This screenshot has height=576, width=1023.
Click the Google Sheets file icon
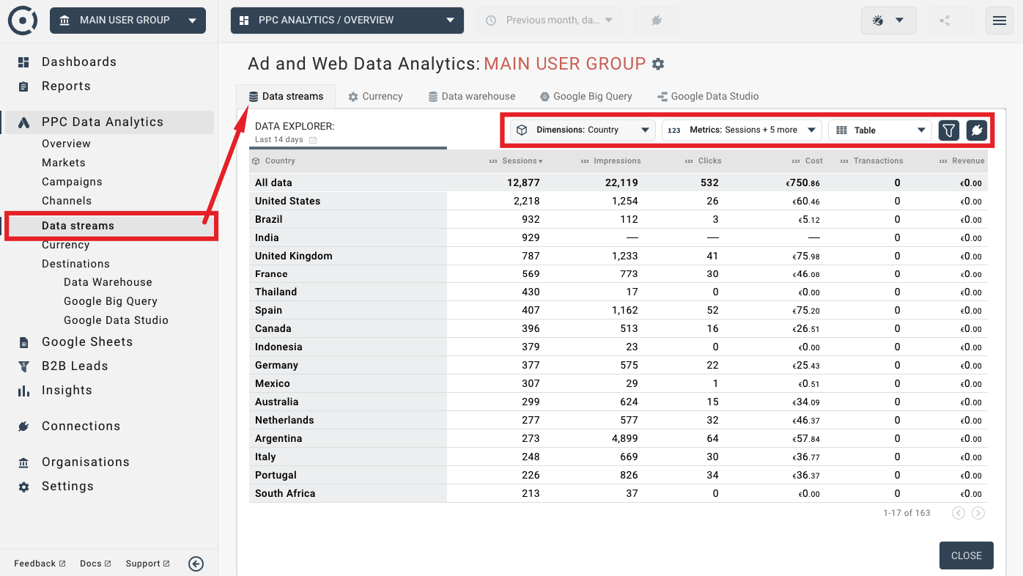tap(23, 342)
